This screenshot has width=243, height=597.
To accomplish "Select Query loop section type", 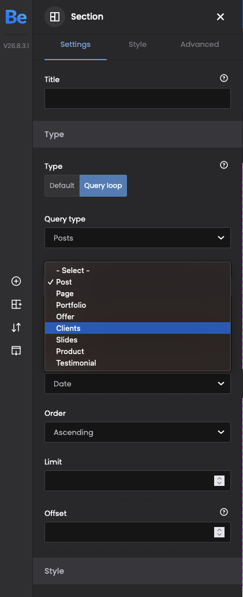I will click(x=103, y=186).
